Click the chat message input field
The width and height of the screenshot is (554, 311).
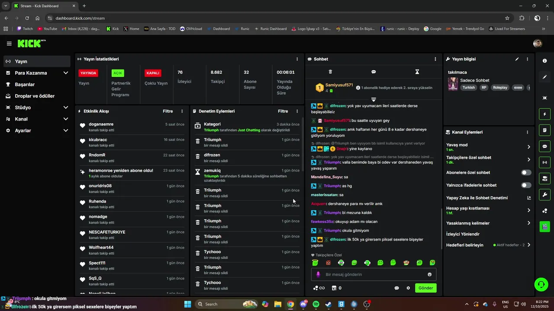tap(374, 274)
